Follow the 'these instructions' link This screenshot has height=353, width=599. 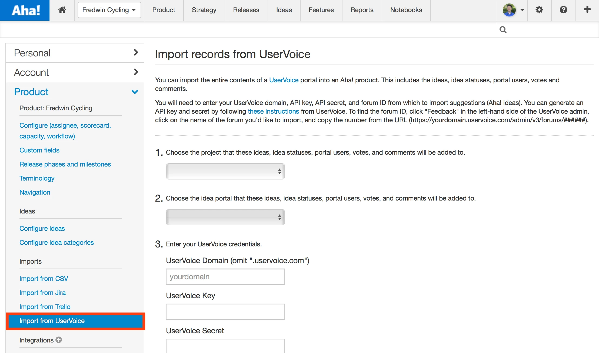273,111
